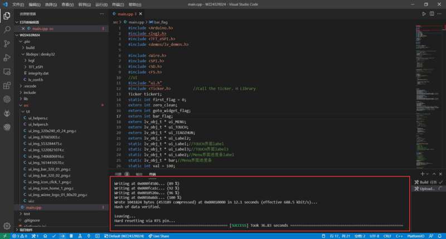Change CRLF line ending setting

pos(387,236)
